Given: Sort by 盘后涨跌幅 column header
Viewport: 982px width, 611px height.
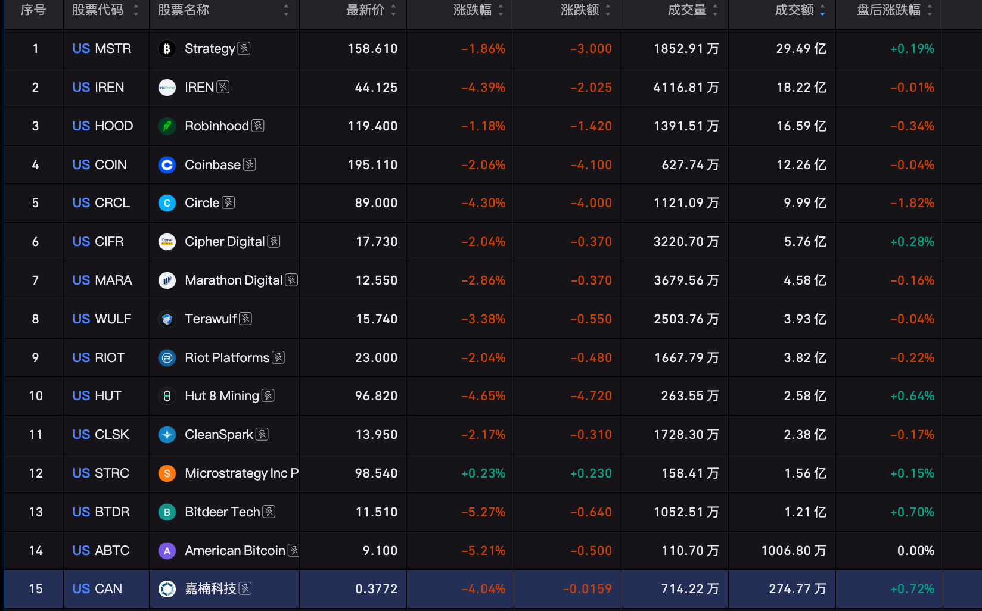Looking at the screenshot, I should (x=894, y=10).
